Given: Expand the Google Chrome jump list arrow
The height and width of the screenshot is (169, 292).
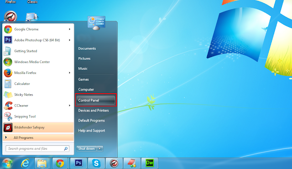Looking at the screenshot, I should 69,29.
